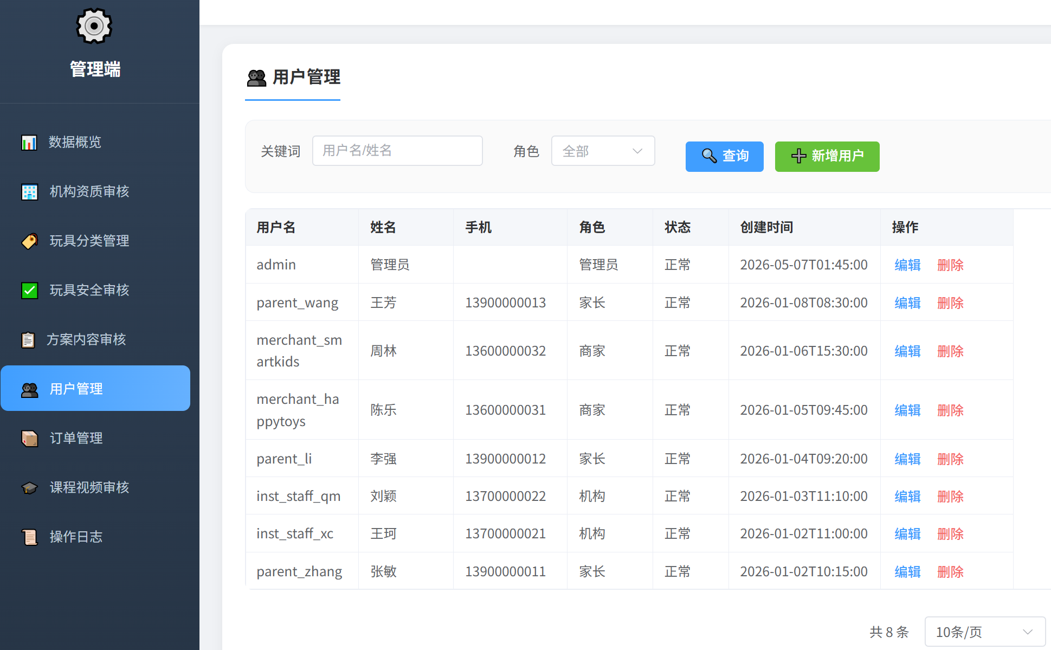
Task: Click username cell inst_staff_qm
Action: (299, 496)
